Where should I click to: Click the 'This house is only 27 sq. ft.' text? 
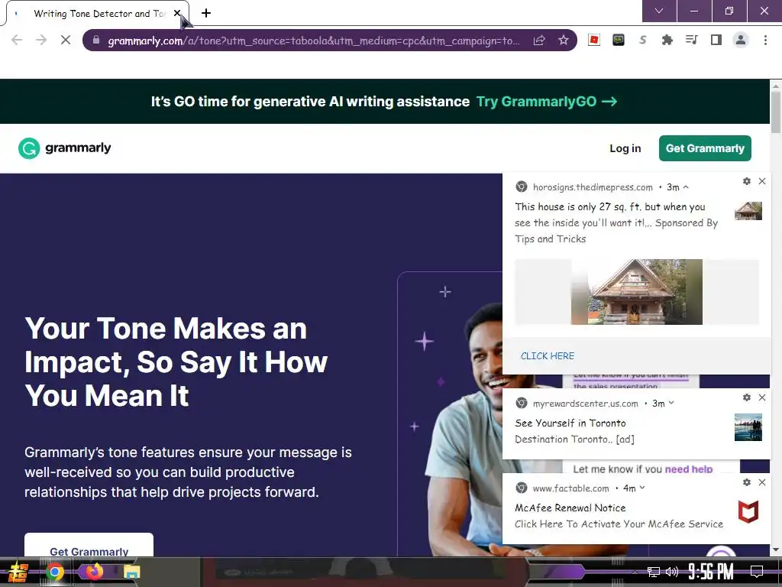tap(609, 206)
